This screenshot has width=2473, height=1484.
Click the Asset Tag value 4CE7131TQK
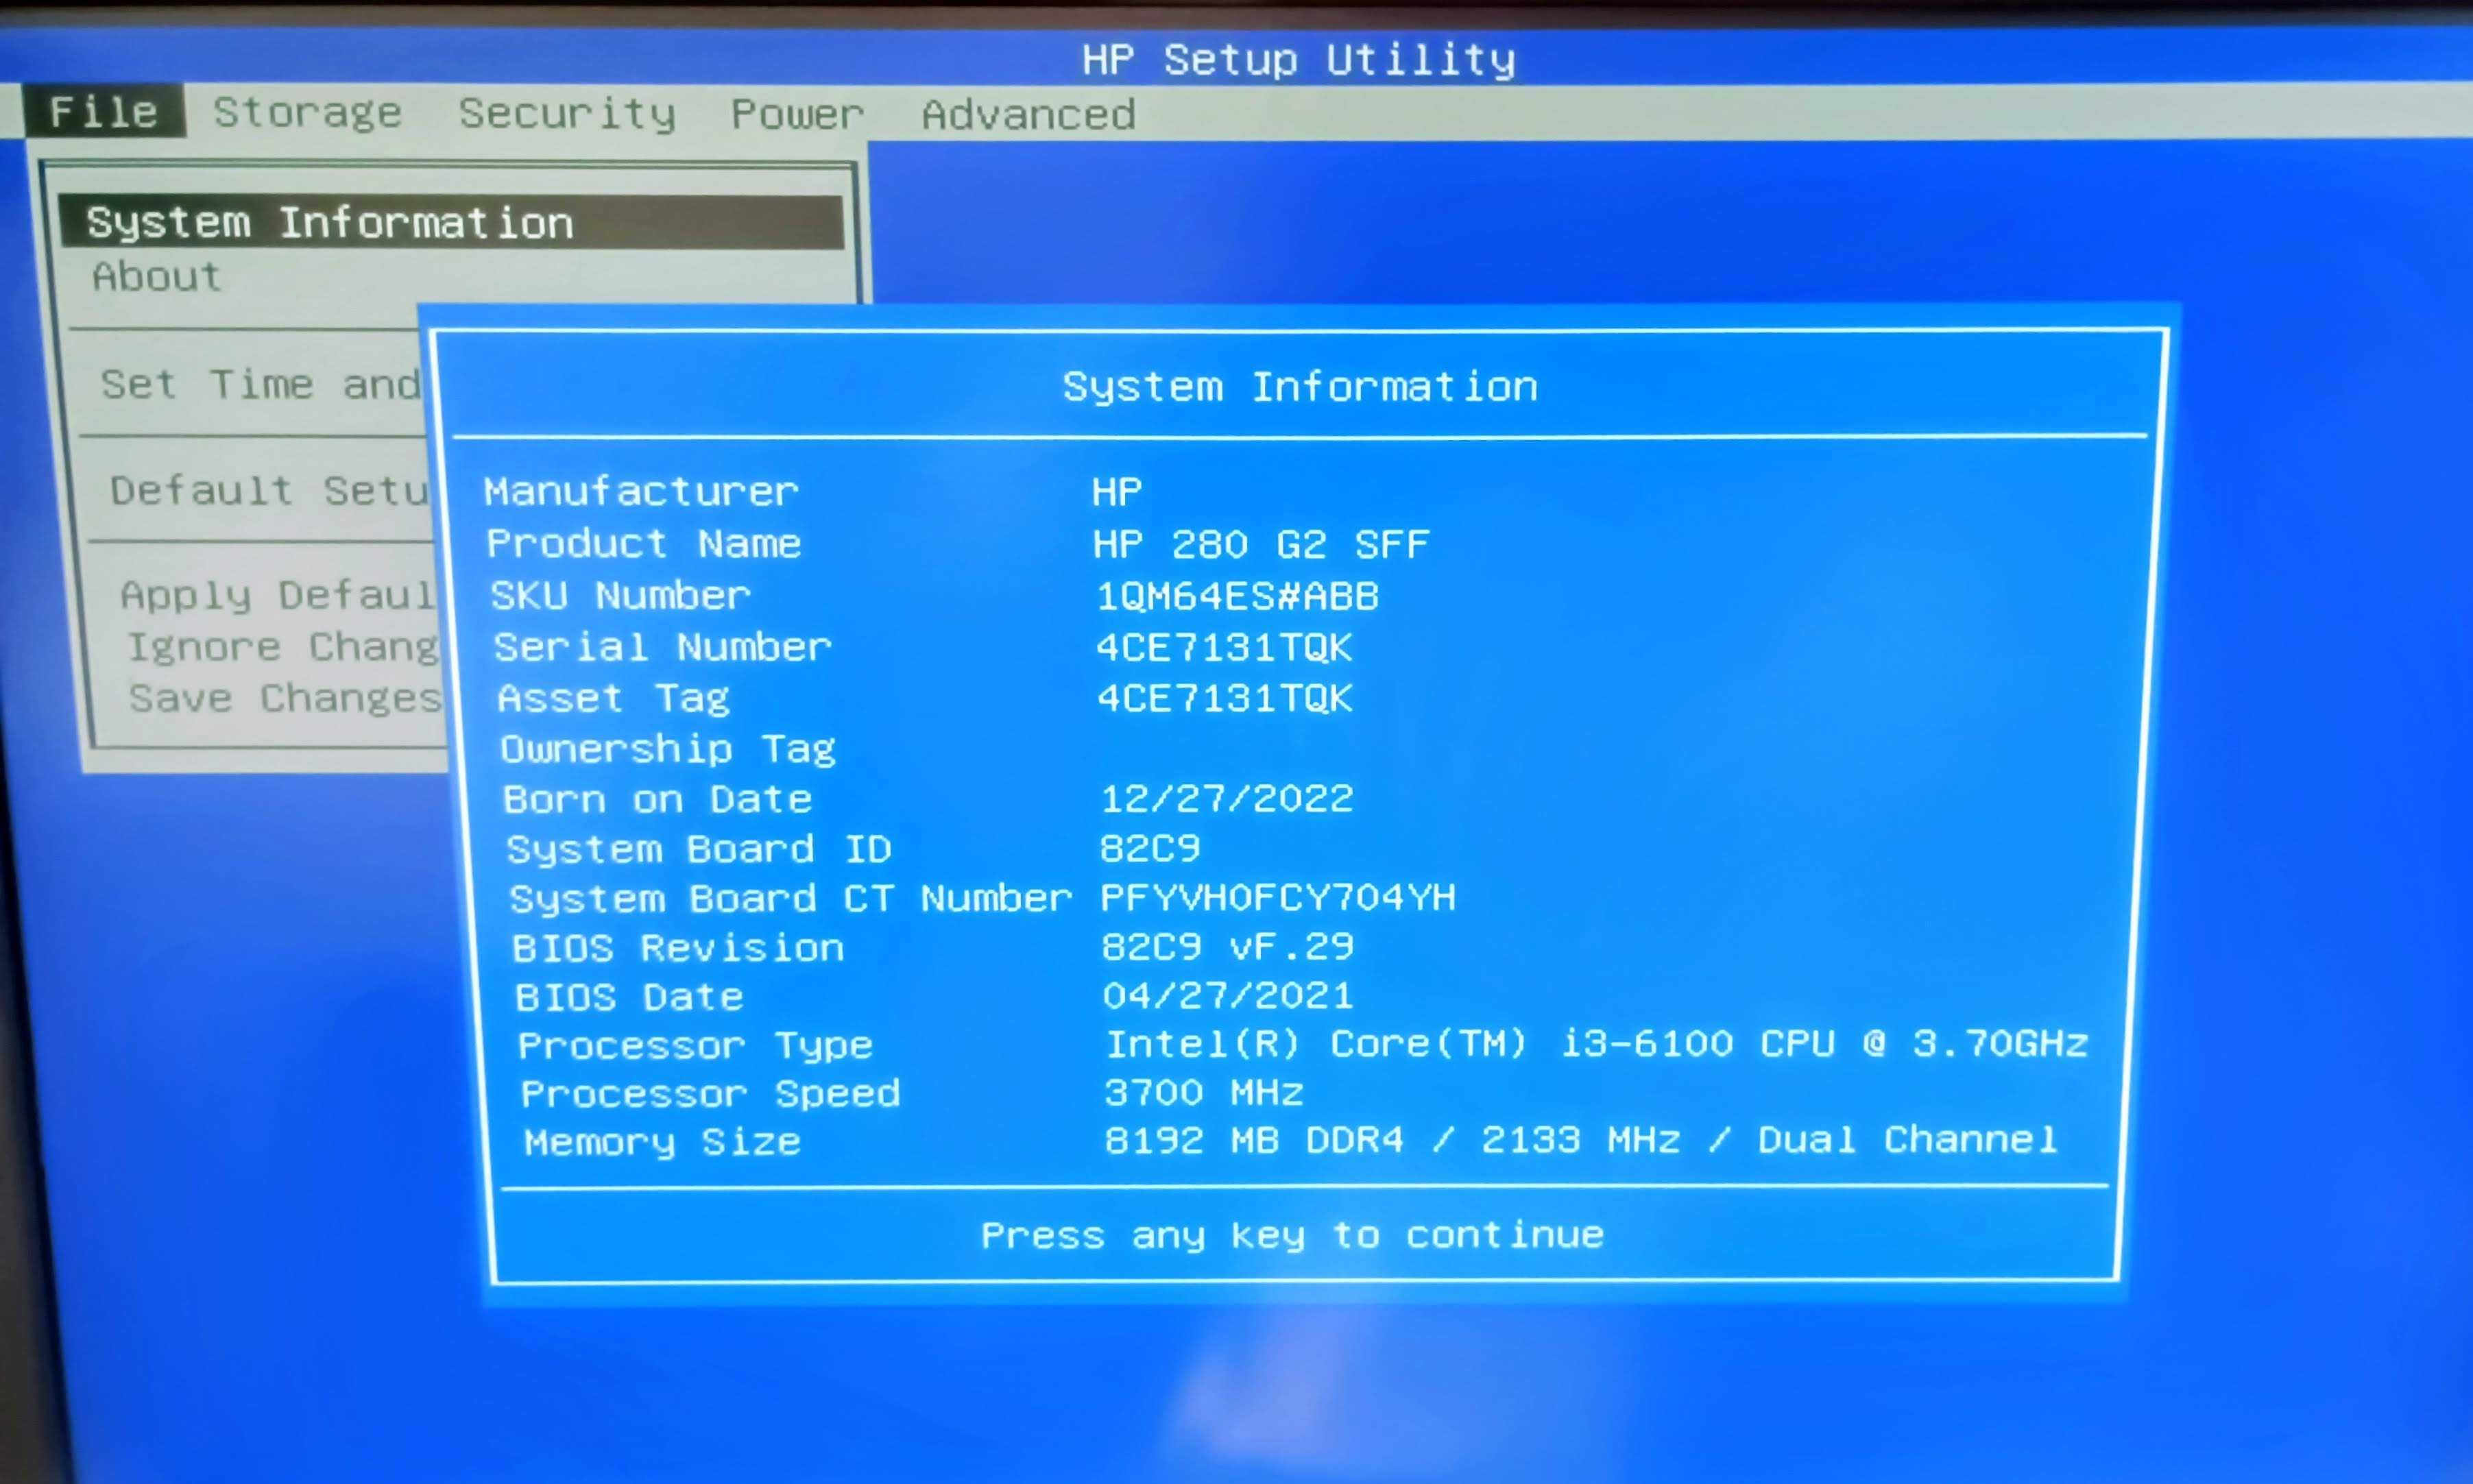[1226, 698]
